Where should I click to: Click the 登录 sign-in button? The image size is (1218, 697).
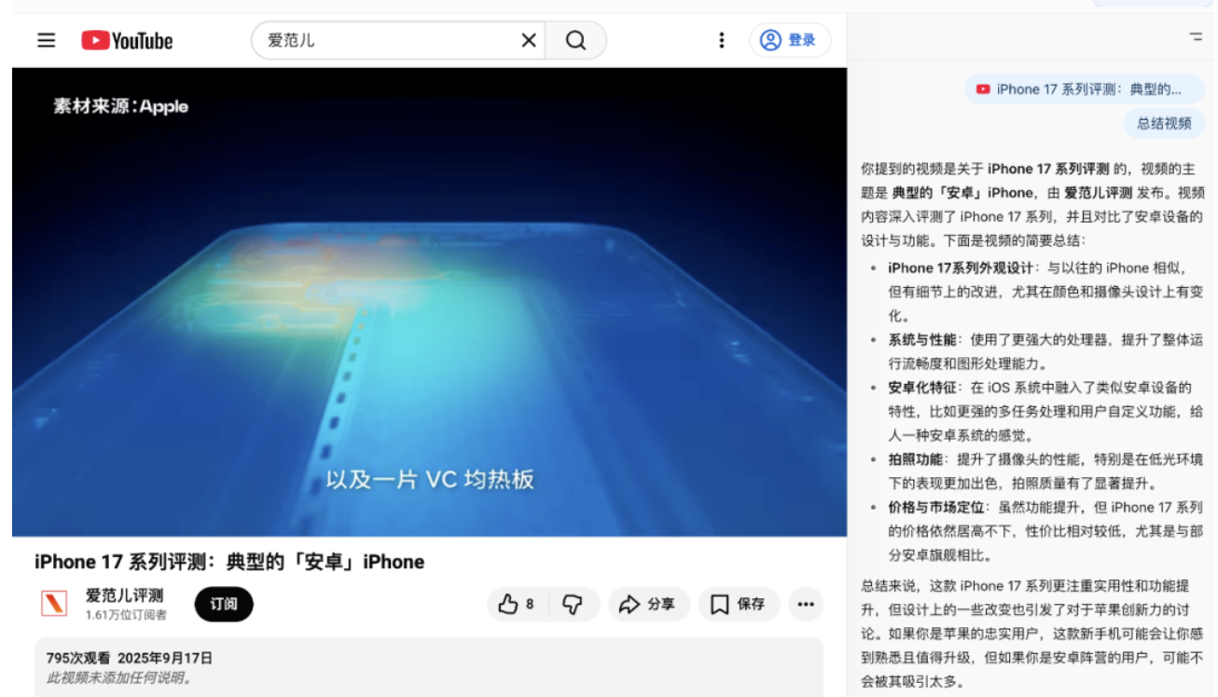click(790, 40)
